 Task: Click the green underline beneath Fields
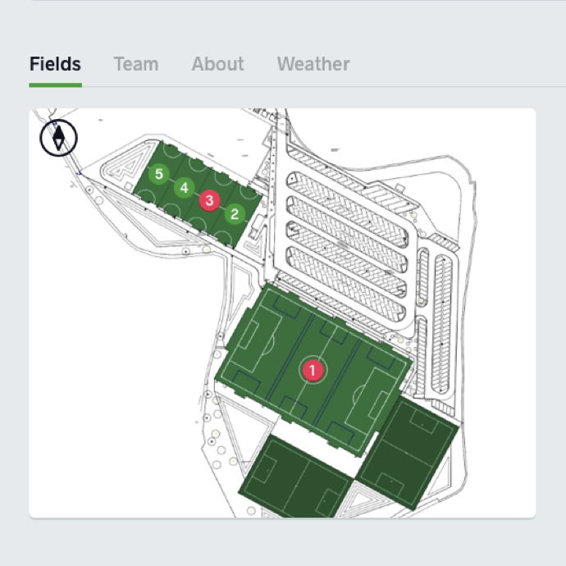55,84
